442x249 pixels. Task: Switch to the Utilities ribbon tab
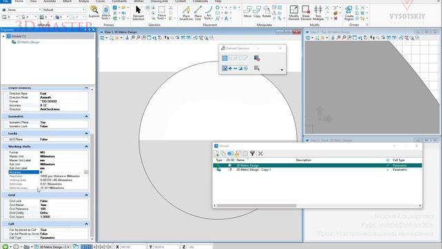(x=138, y=1)
